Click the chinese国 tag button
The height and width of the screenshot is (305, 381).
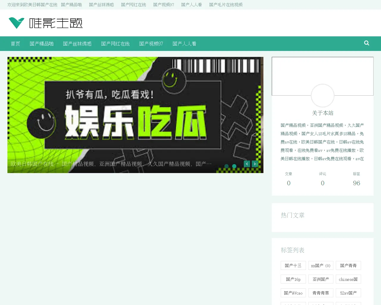point(348,279)
